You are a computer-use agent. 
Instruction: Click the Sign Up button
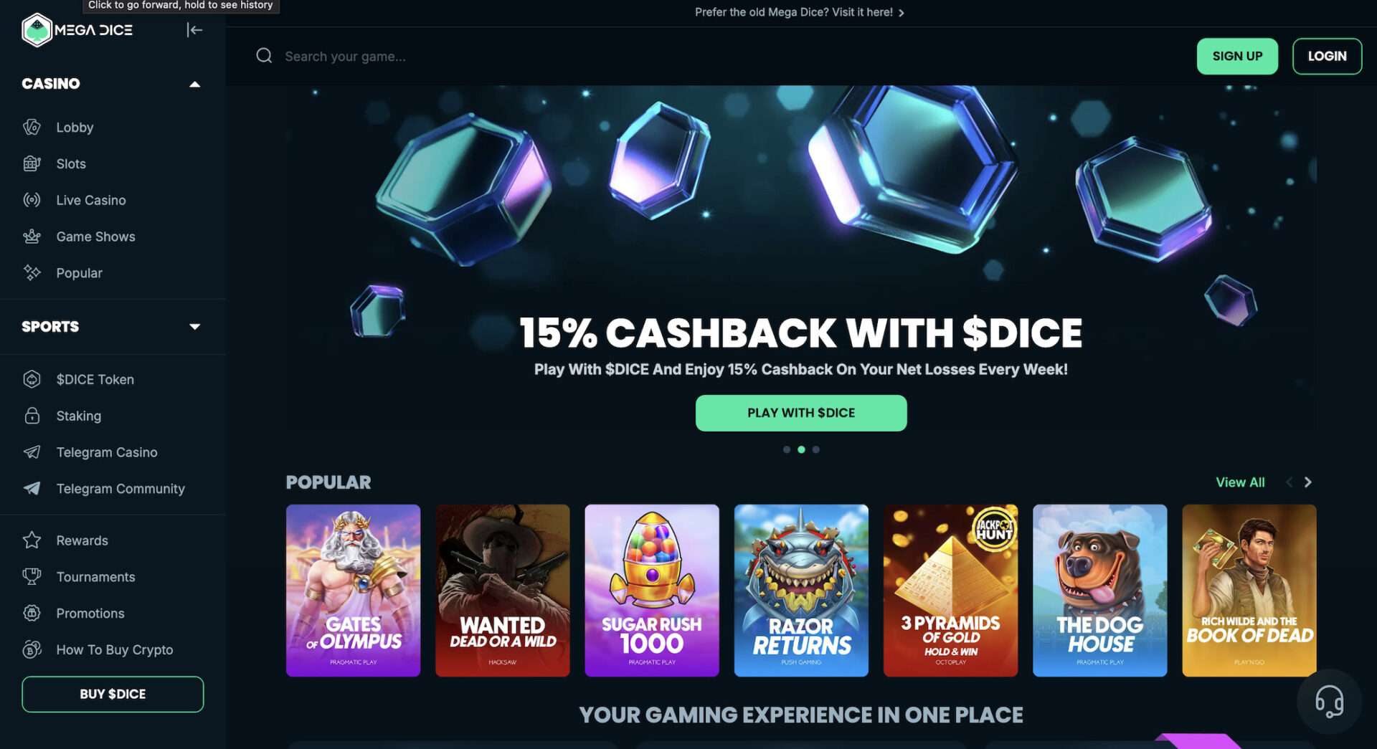(x=1237, y=56)
